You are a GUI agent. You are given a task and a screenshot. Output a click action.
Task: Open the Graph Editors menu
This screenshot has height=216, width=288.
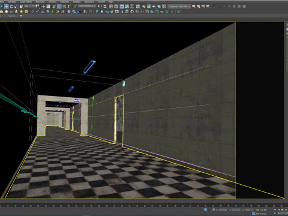[26, 2]
